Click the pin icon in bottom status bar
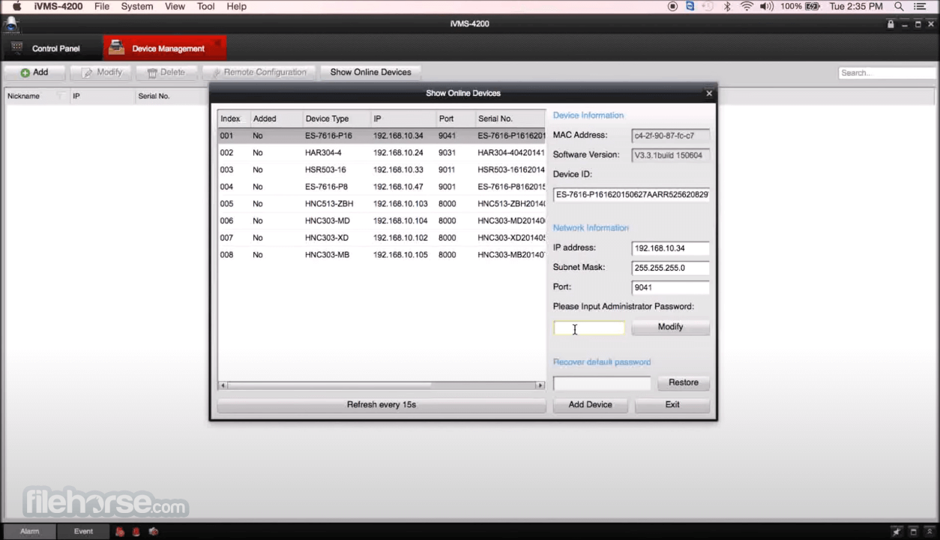This screenshot has height=540, width=940. pos(897,531)
